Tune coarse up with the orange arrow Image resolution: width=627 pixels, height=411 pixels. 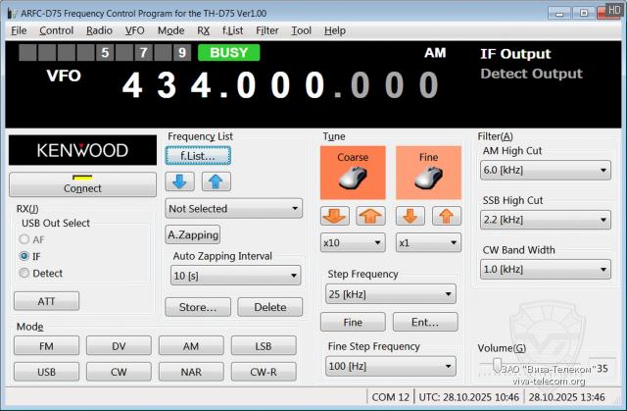coord(370,216)
